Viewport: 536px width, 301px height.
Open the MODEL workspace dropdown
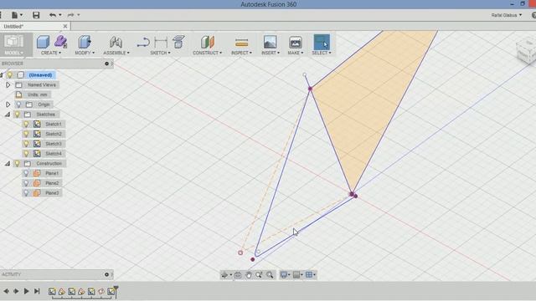point(14,53)
